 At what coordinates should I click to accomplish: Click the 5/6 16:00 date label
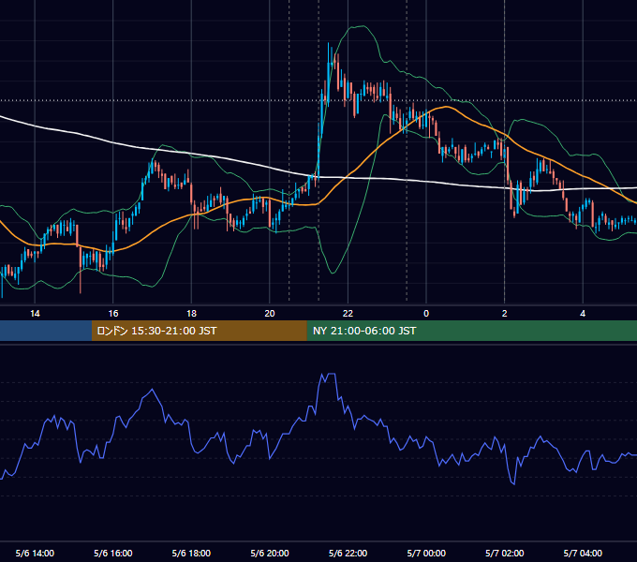point(113,553)
